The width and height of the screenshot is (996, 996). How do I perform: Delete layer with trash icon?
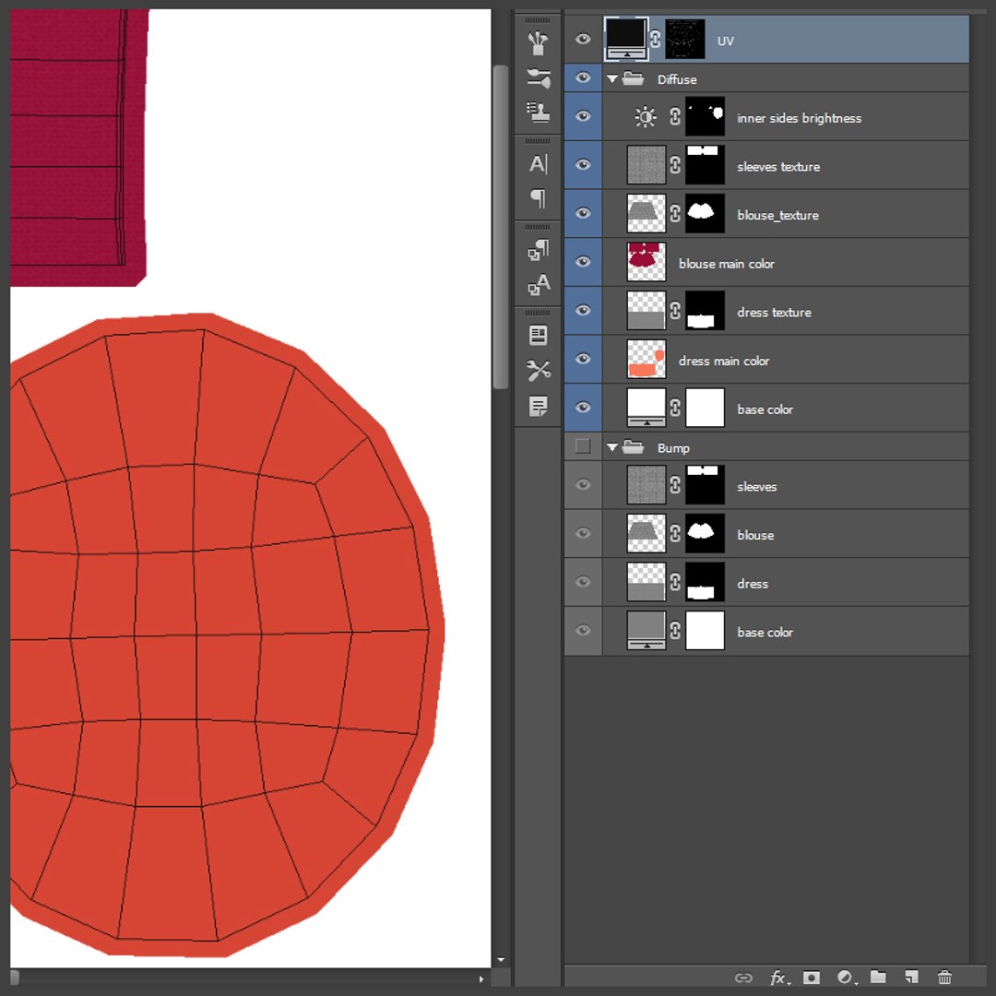944,977
